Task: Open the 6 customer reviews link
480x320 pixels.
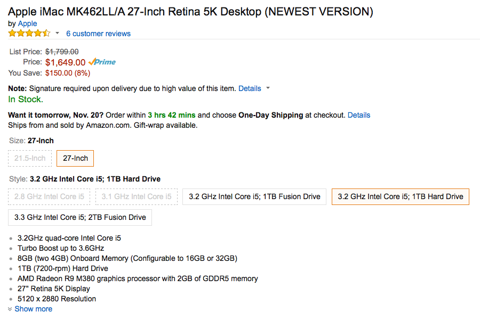Action: click(x=98, y=34)
